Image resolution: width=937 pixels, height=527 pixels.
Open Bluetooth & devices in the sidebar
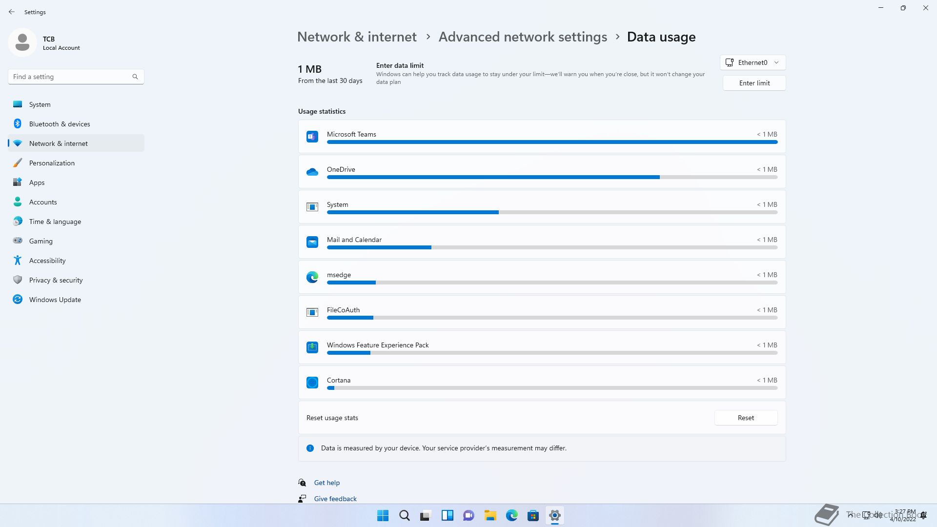pos(76,124)
